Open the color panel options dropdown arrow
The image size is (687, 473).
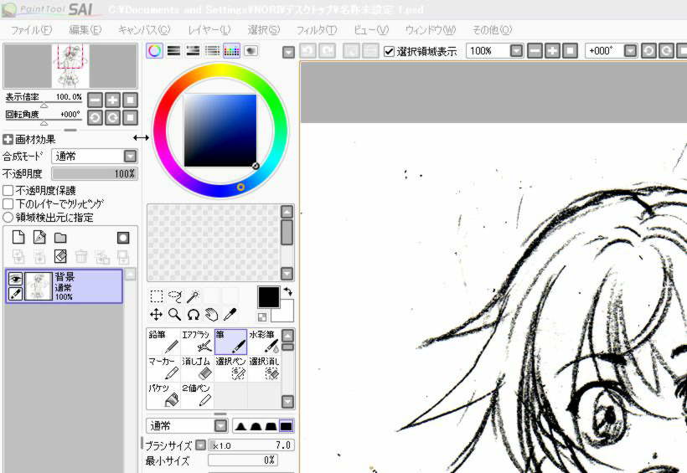(288, 53)
